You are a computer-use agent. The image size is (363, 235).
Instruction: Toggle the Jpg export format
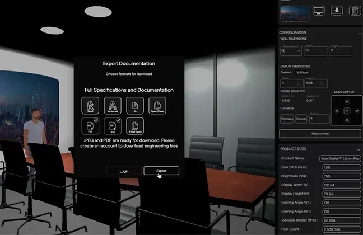pos(113,126)
